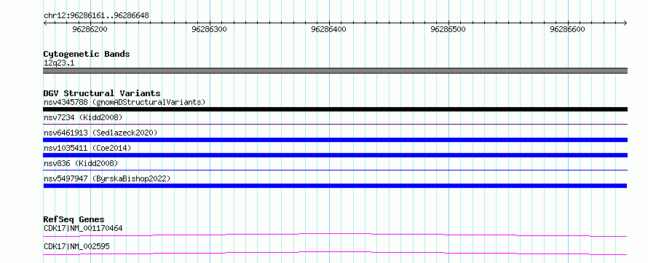This screenshot has height=263, width=648.
Task: Click ruler position 96286500
Action: [448, 29]
